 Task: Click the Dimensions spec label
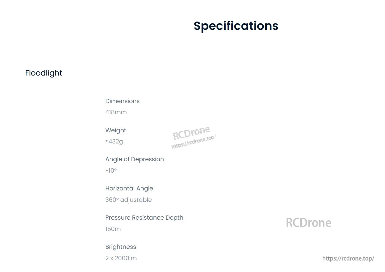coord(122,101)
